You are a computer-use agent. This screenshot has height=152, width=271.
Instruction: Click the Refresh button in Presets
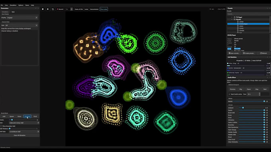[263, 53]
